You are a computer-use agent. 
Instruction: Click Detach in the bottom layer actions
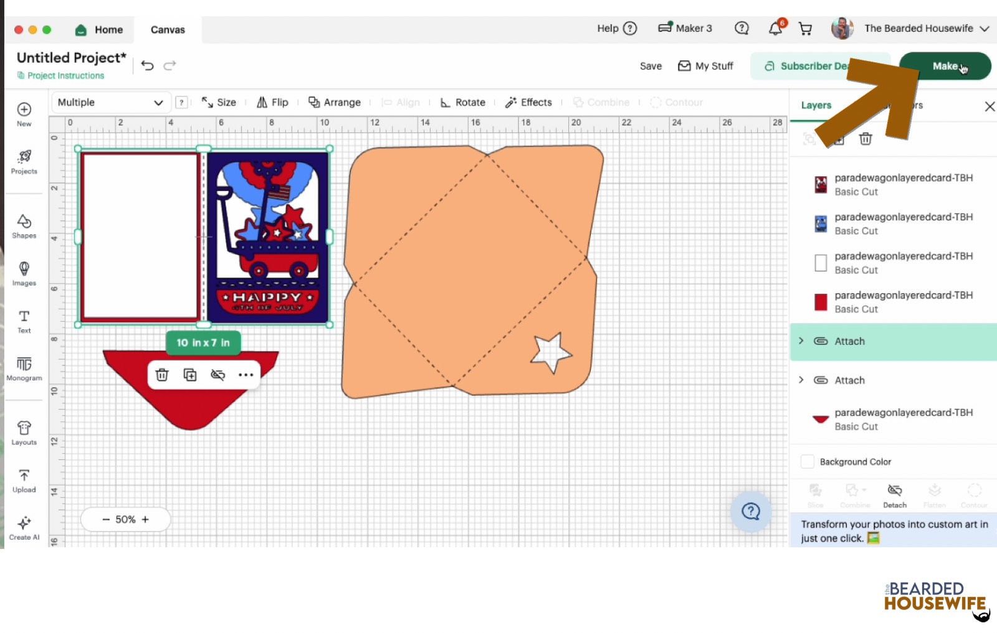coord(895,495)
